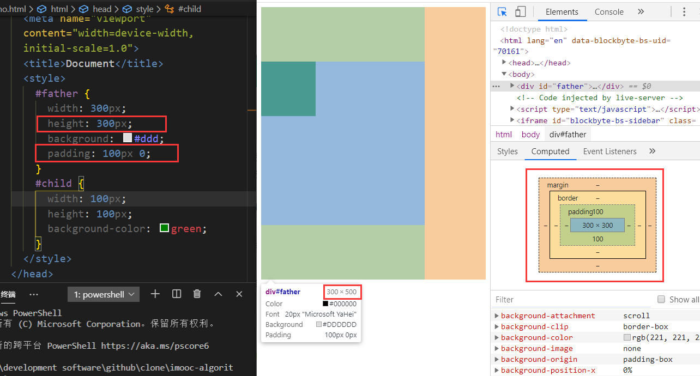Select the 终端 terminal panel tab

point(8,294)
